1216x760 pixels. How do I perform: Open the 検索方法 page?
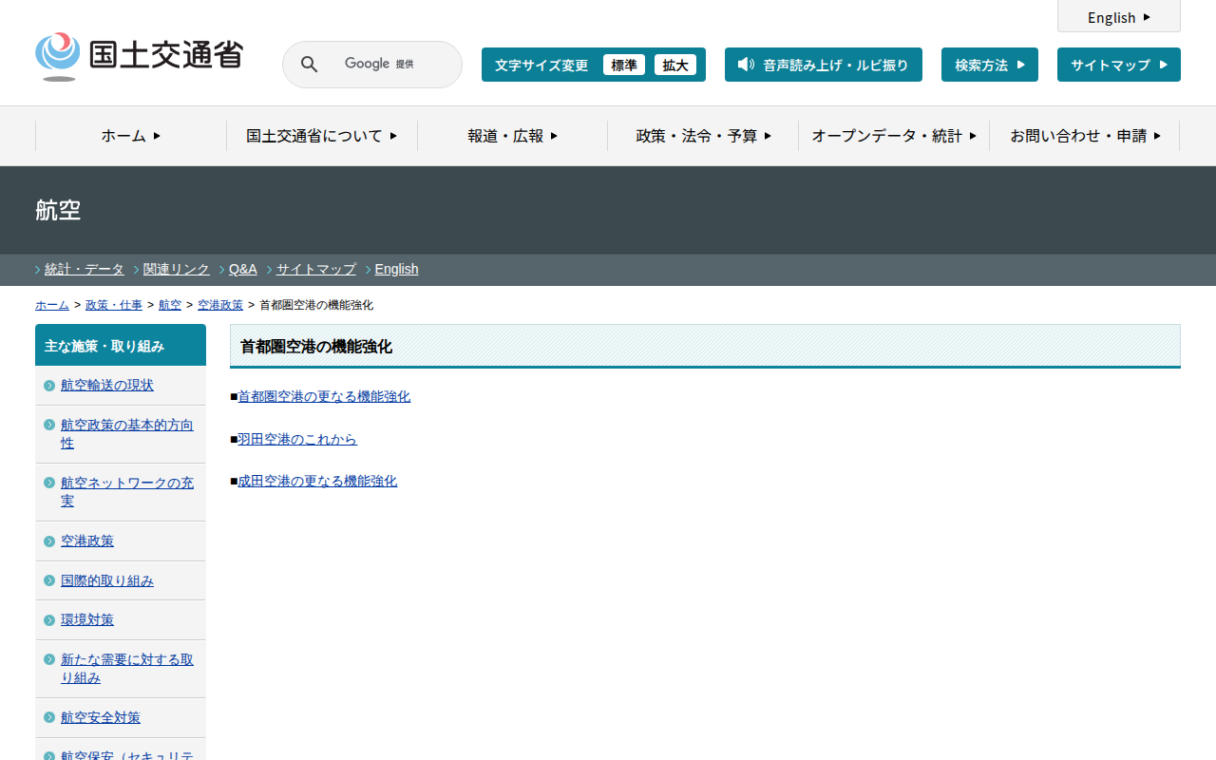(x=990, y=65)
